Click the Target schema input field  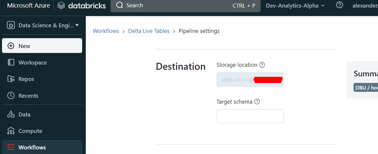[x=250, y=116]
